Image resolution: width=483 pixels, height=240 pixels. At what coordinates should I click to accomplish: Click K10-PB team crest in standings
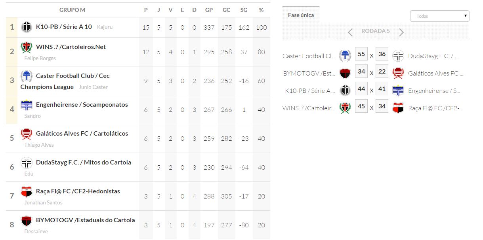(27, 27)
